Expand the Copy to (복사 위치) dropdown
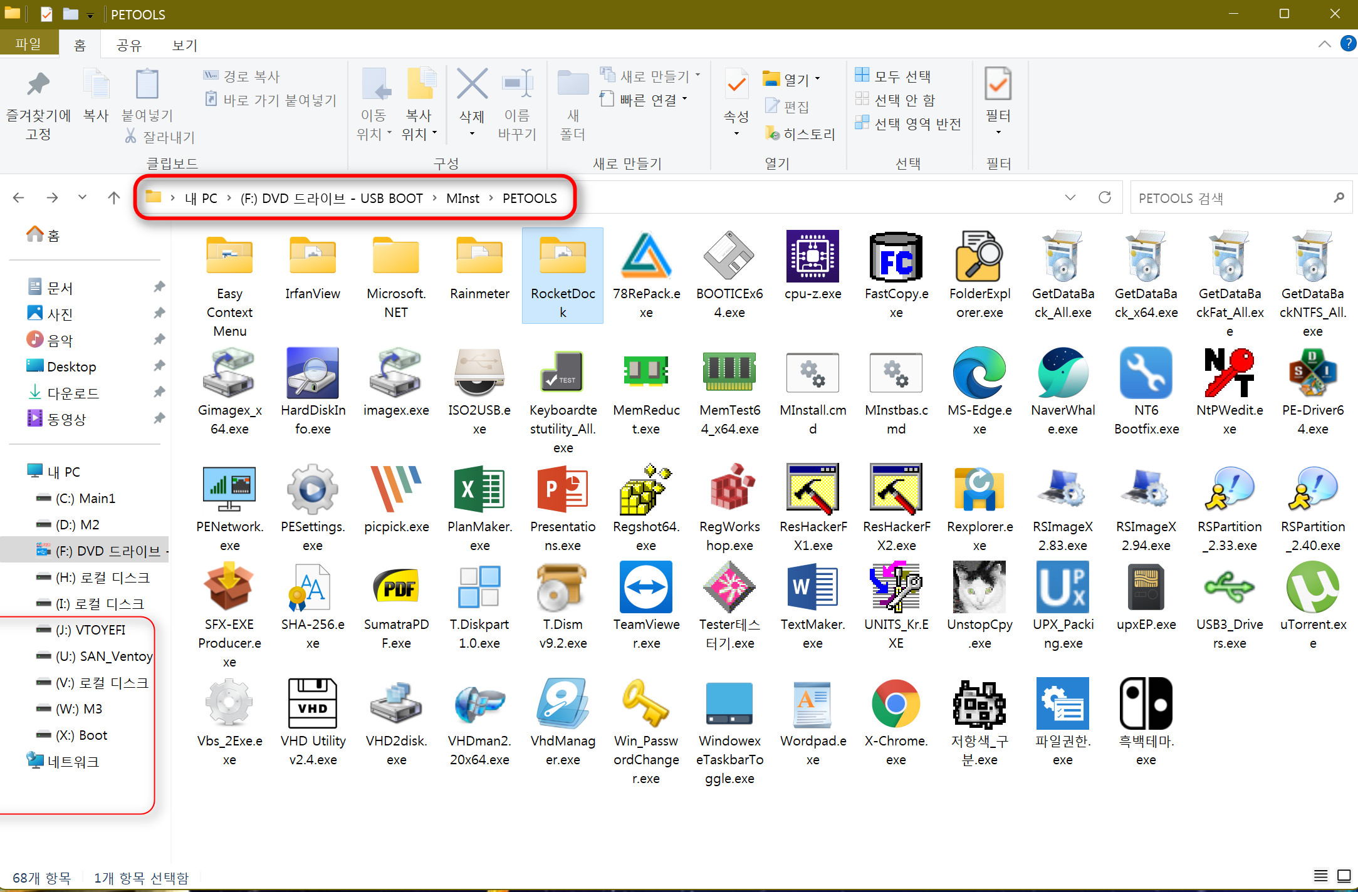 click(x=434, y=133)
